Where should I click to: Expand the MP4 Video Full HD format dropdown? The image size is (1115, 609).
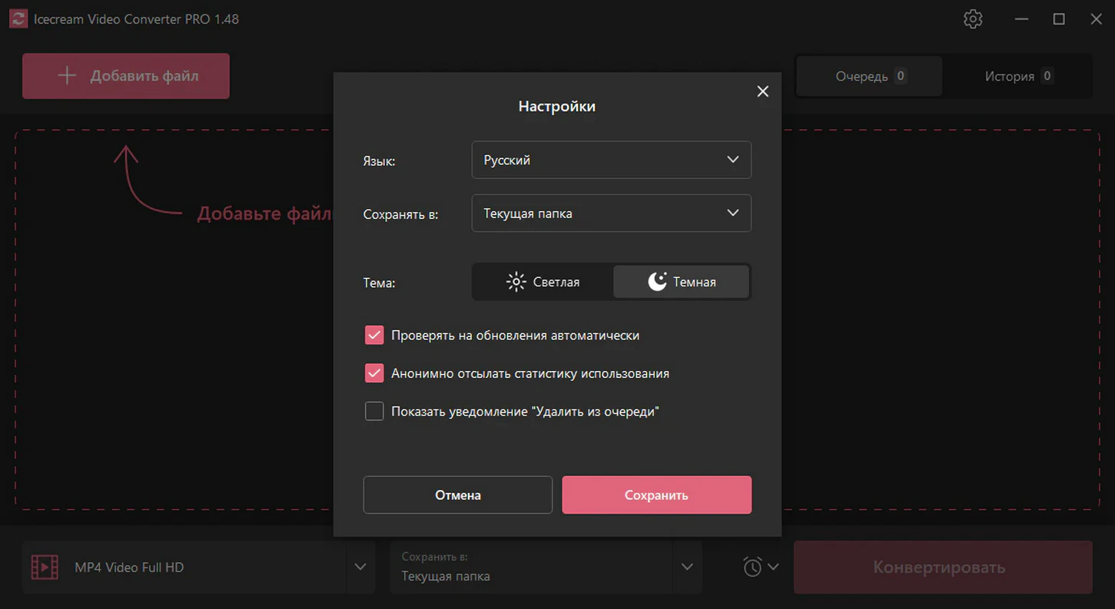360,568
